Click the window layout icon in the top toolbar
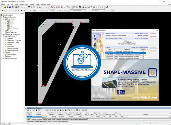This screenshot has height=125, width=171. [29, 7]
